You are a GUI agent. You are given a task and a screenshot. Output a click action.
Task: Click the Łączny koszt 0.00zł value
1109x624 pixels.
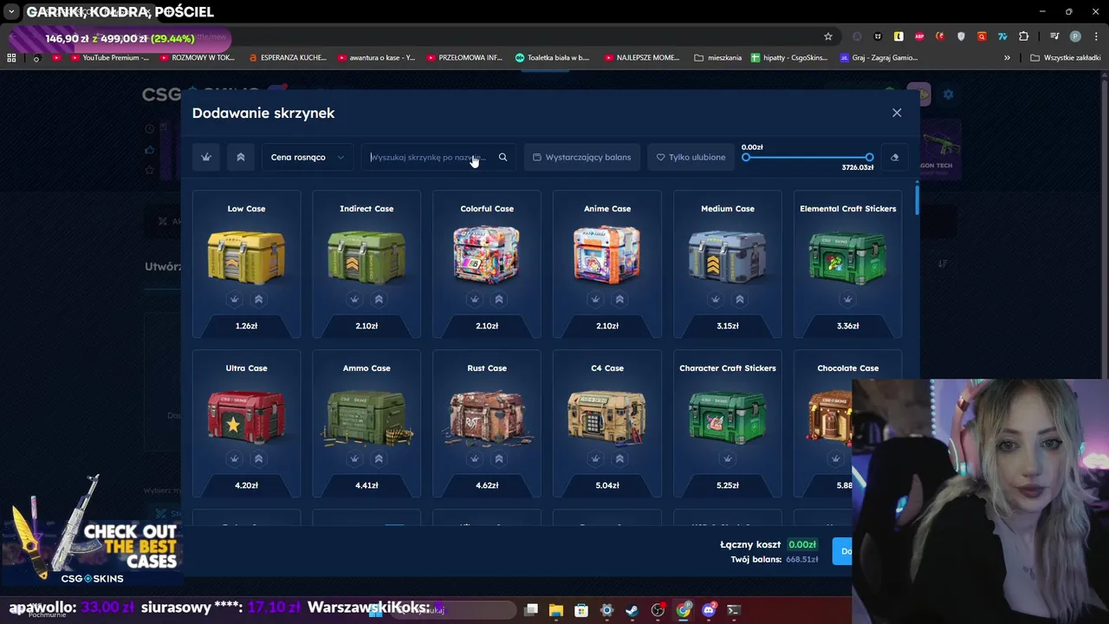pyautogui.click(x=802, y=544)
